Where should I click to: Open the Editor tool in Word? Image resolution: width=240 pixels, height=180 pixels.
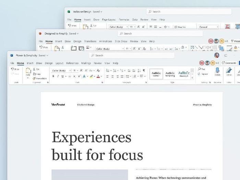[x=229, y=71]
